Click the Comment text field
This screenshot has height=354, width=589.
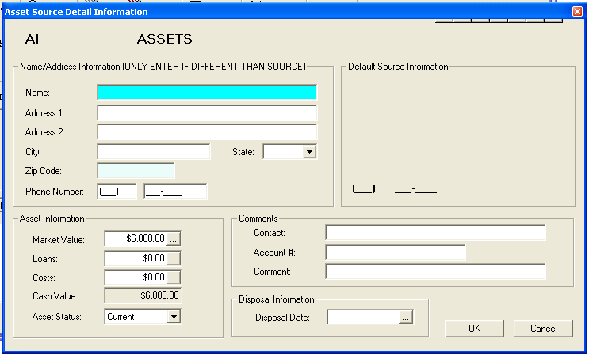click(x=435, y=272)
